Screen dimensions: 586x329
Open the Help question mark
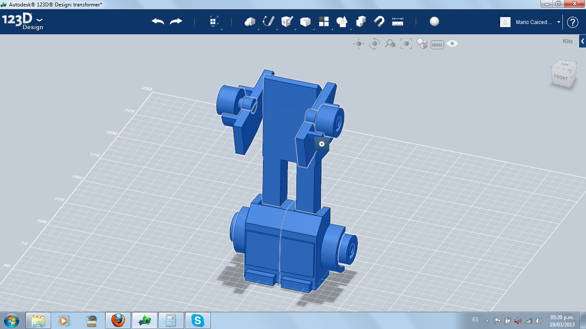click(573, 22)
